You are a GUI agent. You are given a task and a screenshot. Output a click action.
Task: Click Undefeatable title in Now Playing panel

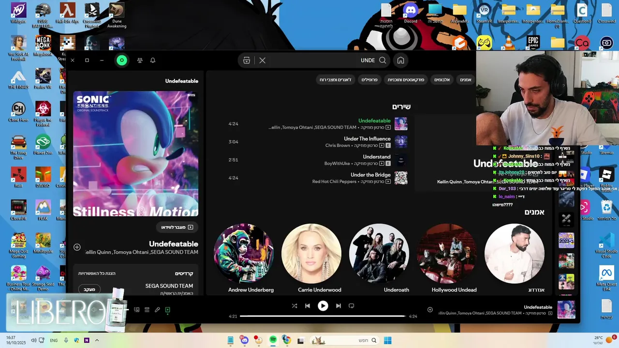click(174, 244)
